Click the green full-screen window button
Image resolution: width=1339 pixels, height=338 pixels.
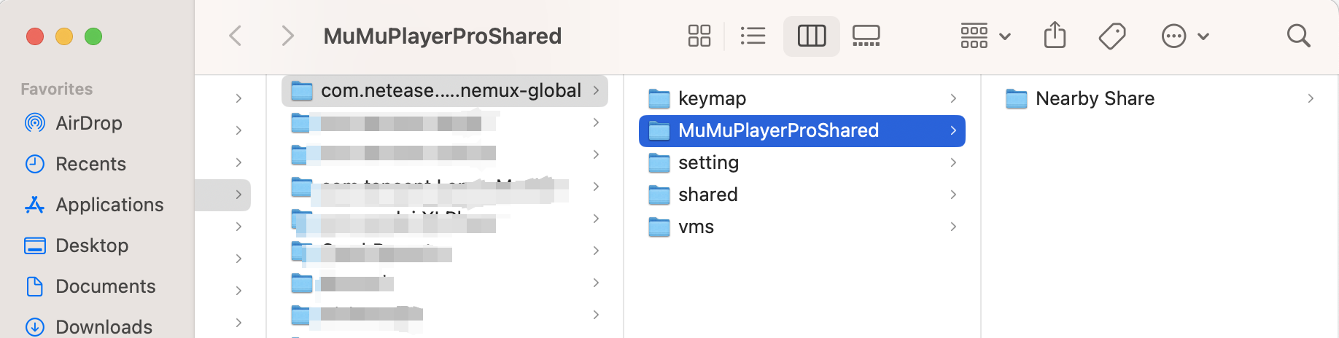click(x=93, y=36)
